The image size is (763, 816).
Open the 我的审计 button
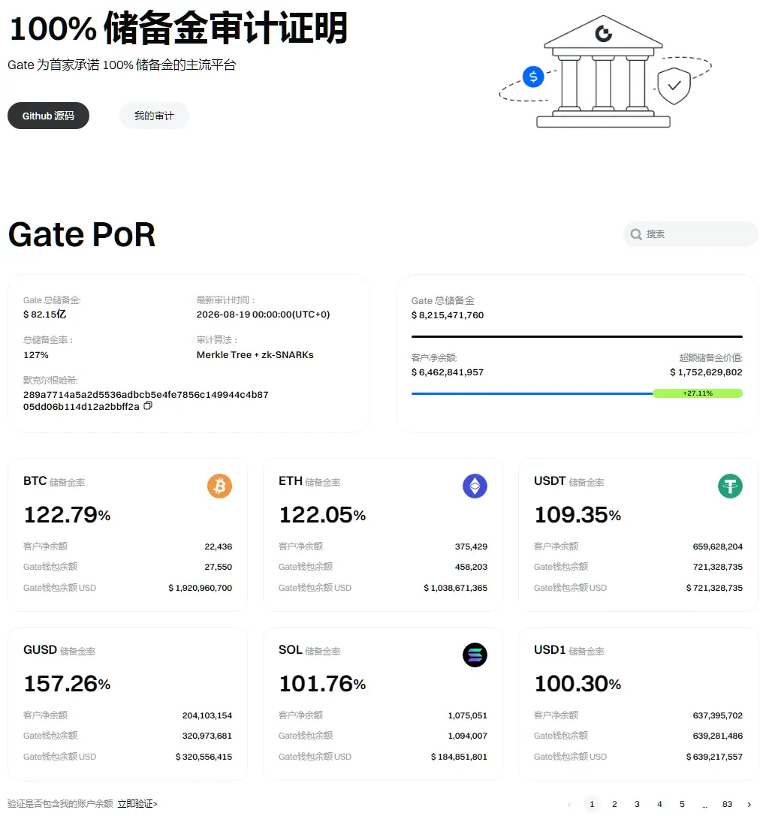coord(154,116)
